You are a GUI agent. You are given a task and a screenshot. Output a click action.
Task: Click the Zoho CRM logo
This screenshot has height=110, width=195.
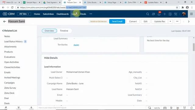click(x=9, y=14)
